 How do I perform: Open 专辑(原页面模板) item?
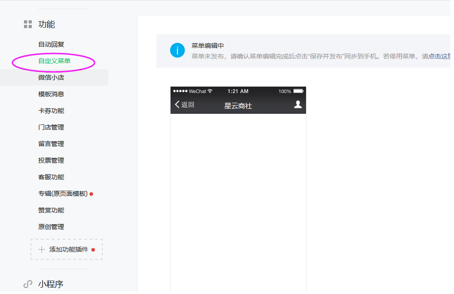pos(63,194)
